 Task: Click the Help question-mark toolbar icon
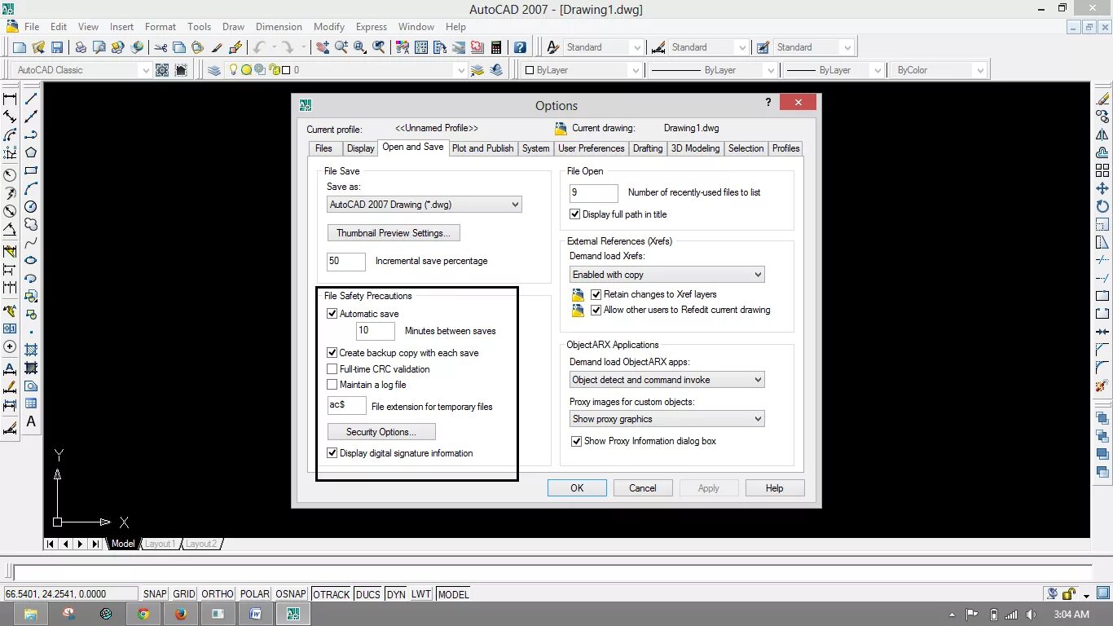520,47
